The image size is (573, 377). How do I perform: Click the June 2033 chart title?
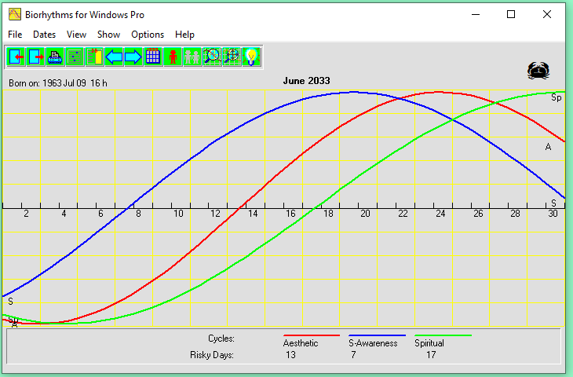[306, 81]
